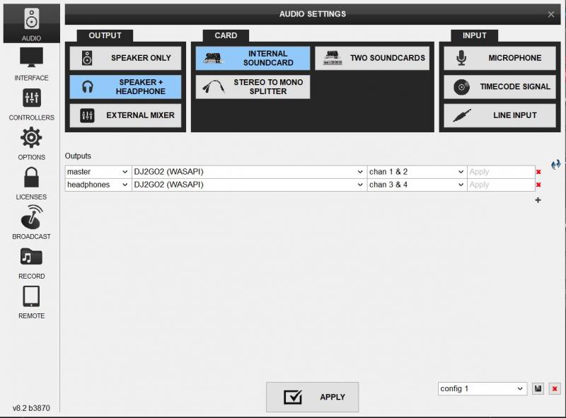This screenshot has width=566, height=418.
Task: Close the Audio Settings window
Action: 551,14
